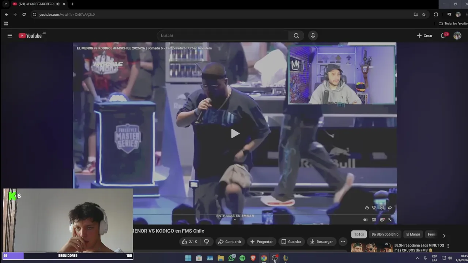Install app icon in address bar
This screenshot has width=468, height=263.
coord(416,14)
